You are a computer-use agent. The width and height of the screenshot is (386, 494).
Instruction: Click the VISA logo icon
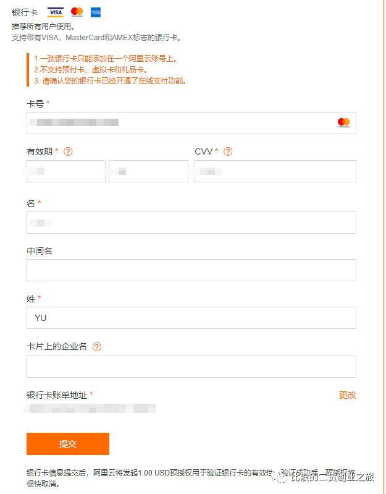tap(56, 12)
